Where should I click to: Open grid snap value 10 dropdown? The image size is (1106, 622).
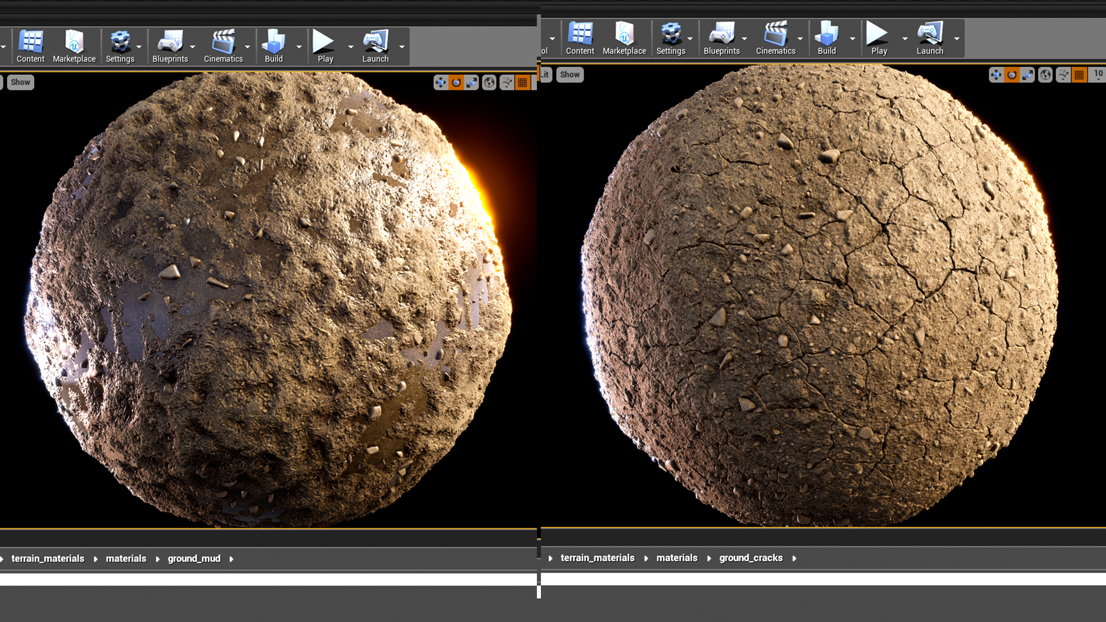pos(1098,74)
